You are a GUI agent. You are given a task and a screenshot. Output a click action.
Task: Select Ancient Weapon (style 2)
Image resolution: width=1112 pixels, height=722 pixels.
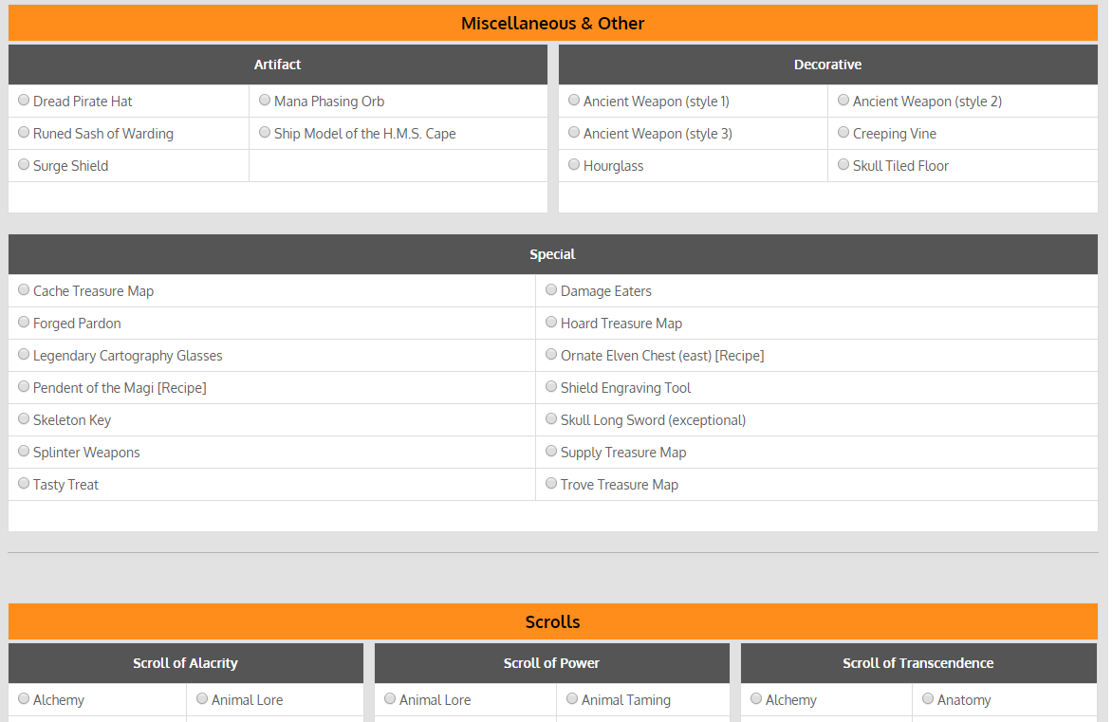coord(843,100)
